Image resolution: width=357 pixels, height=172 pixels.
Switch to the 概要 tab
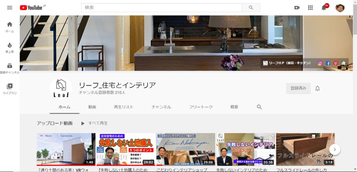point(234,107)
